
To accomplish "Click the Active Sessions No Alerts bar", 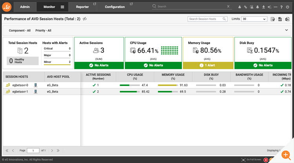I will [99, 65].
